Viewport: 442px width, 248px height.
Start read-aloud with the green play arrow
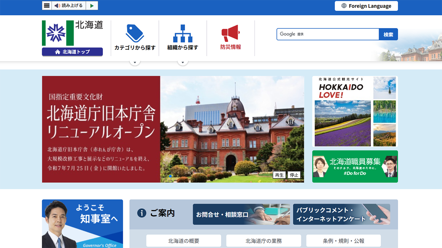92,5
